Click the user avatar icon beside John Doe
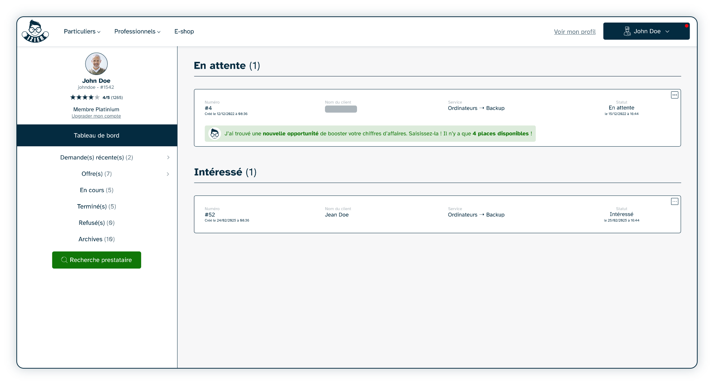The height and width of the screenshot is (385, 714). (x=627, y=31)
